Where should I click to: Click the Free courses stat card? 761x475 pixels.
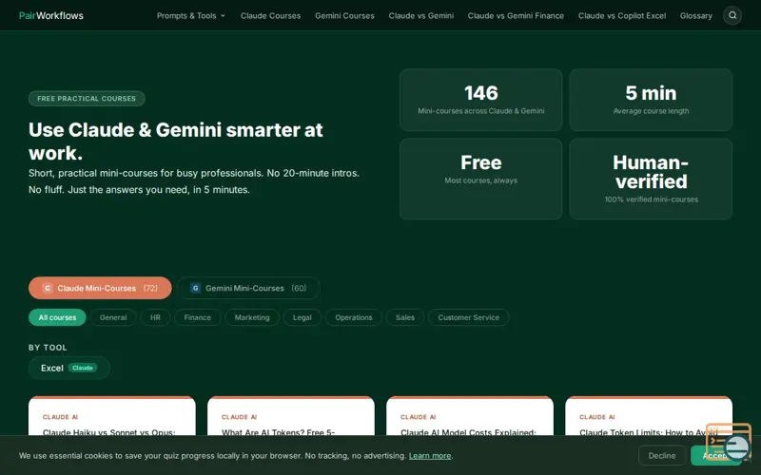tap(480, 179)
